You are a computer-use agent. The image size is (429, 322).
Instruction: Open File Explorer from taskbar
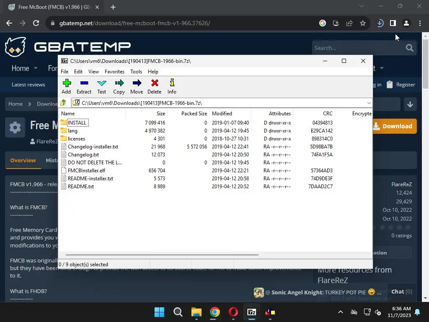(x=196, y=312)
